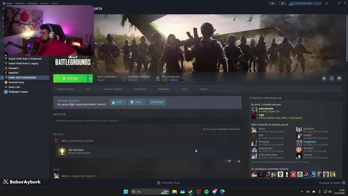Click En Son Çıkan Haberleri Görüntüle link

(x=221, y=129)
